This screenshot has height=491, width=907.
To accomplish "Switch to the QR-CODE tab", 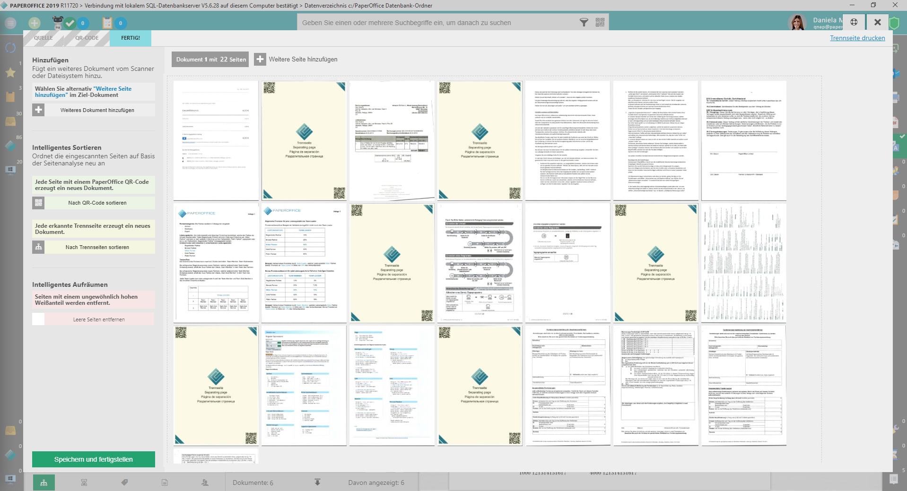I will click(x=87, y=38).
